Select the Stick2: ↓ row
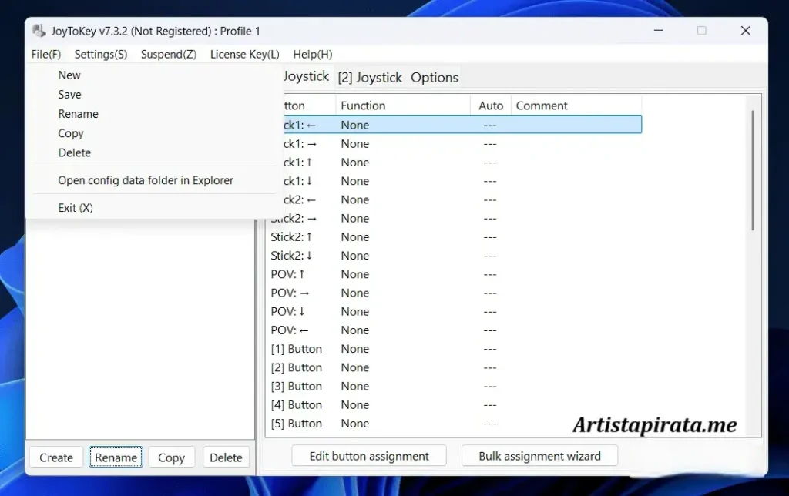The height and width of the screenshot is (496, 789). tap(455, 256)
